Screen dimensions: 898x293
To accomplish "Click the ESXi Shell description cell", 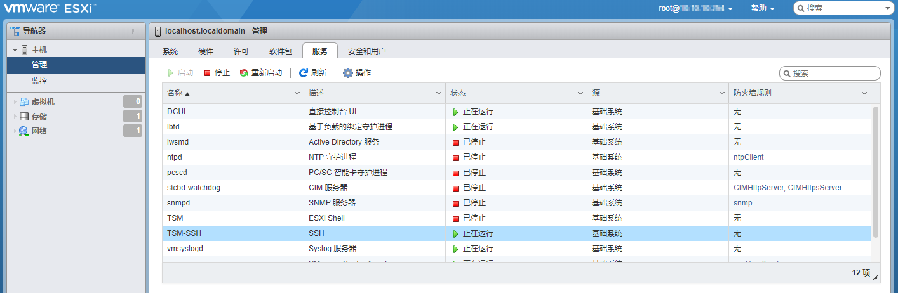I will pyautogui.click(x=326, y=218).
